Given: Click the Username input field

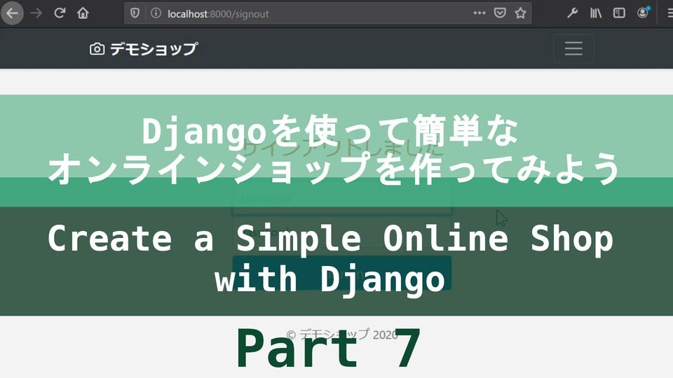Looking at the screenshot, I should 341,199.
